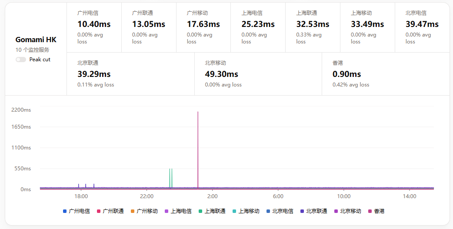Hide 广州电信 series in chart legend
453x229 pixels.
point(77,211)
